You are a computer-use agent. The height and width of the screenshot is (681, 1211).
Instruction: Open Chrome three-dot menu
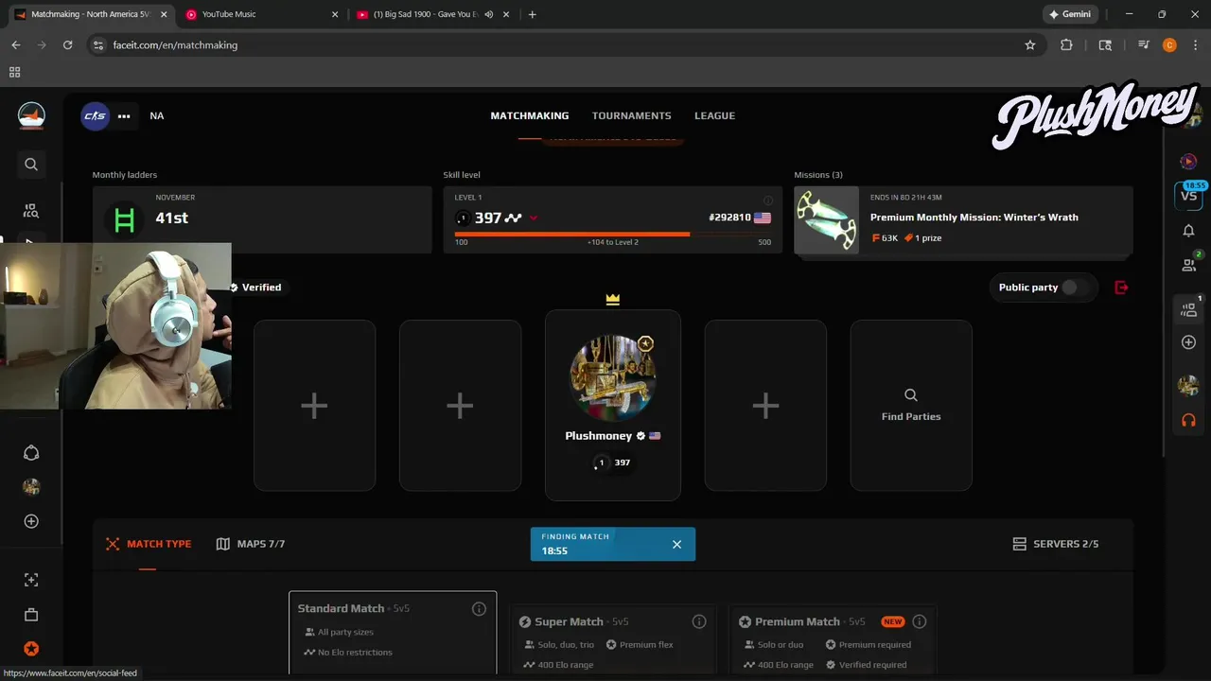pyautogui.click(x=1195, y=44)
